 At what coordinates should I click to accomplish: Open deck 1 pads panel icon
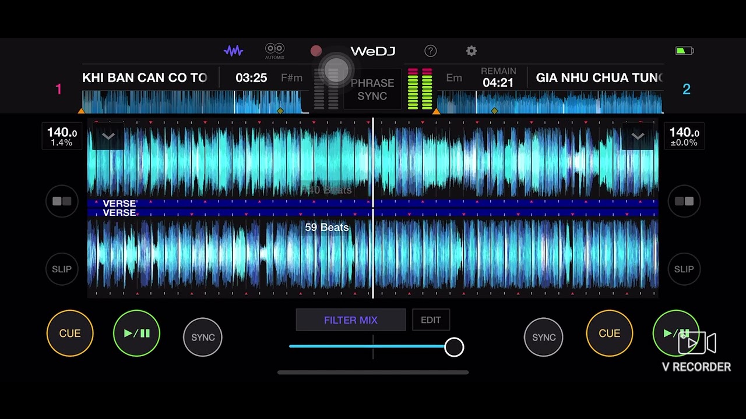pyautogui.click(x=62, y=201)
